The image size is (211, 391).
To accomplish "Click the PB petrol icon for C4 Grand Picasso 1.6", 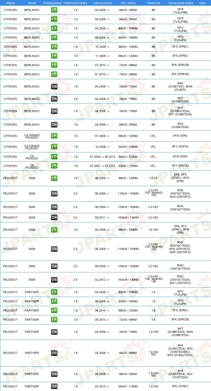I will (x=54, y=136).
